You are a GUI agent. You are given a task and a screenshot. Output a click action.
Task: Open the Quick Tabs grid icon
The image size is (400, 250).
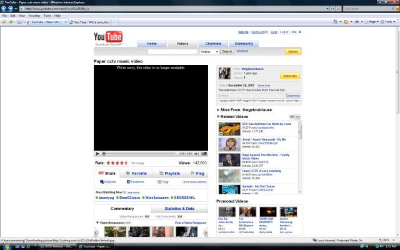[x=19, y=22]
